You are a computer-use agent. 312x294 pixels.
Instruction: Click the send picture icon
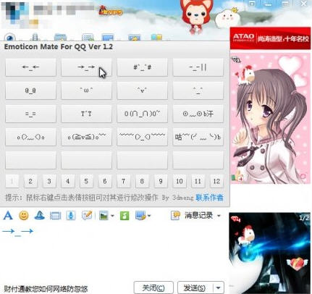[104, 215]
